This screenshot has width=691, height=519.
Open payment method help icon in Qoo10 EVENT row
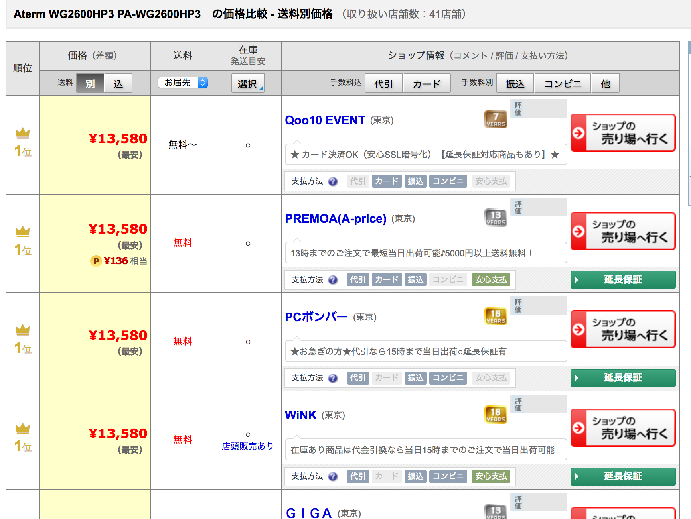tap(333, 181)
